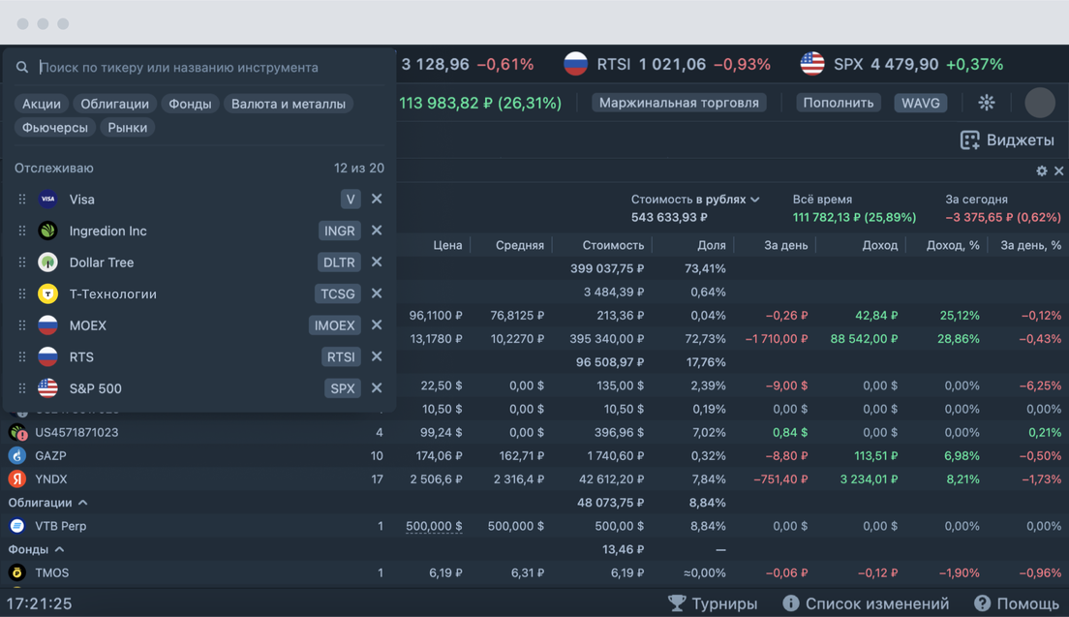This screenshot has width=1069, height=617.
Task: Click the search magnifier icon
Action: point(22,67)
